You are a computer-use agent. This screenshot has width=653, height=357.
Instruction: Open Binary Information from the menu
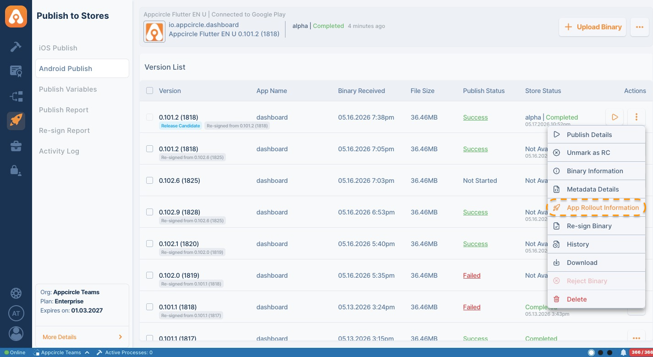coord(596,171)
